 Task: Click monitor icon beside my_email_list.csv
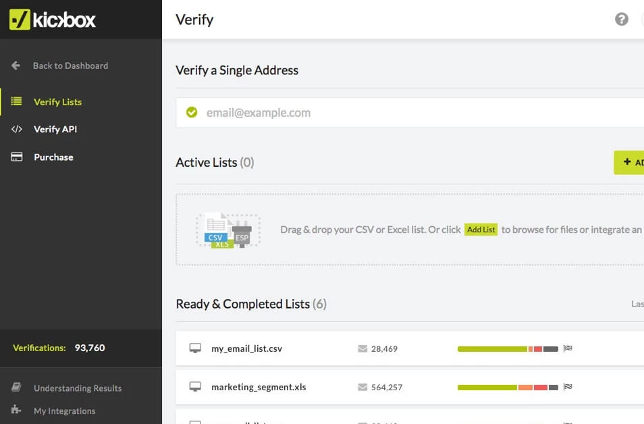coord(195,348)
